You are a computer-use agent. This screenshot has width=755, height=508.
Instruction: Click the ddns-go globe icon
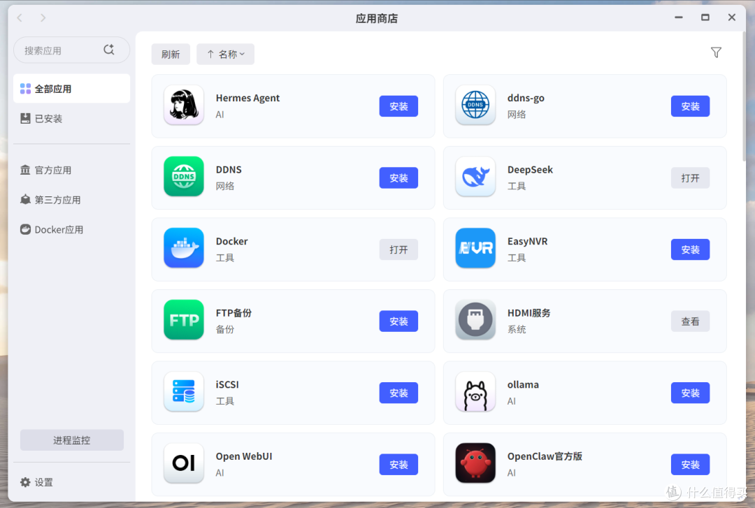click(475, 105)
